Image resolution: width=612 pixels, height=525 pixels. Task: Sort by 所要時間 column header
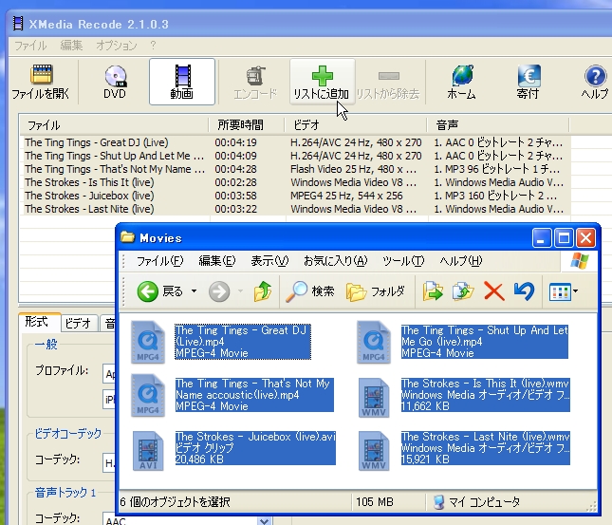click(247, 125)
